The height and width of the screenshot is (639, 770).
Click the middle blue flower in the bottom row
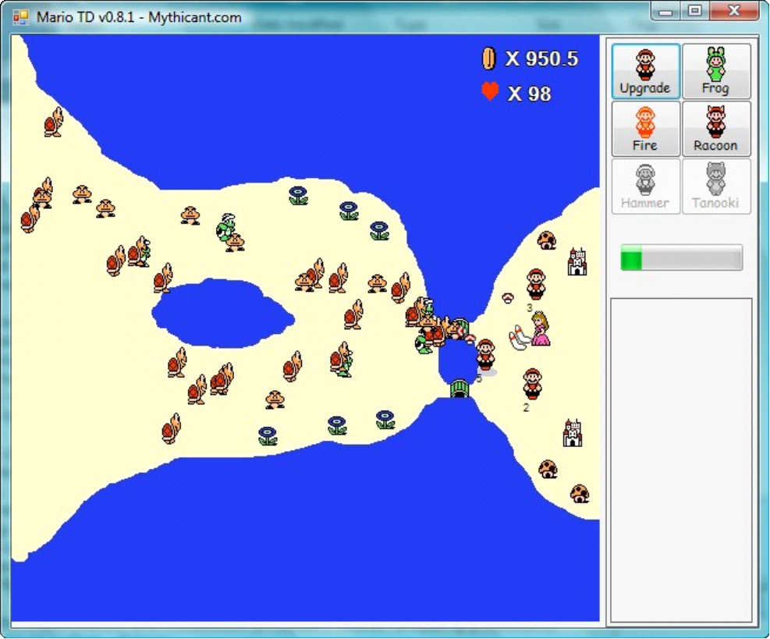click(337, 425)
